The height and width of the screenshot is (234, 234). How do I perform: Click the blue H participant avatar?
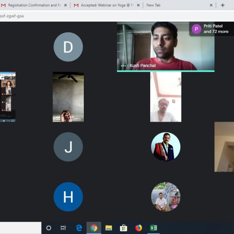click(68, 197)
